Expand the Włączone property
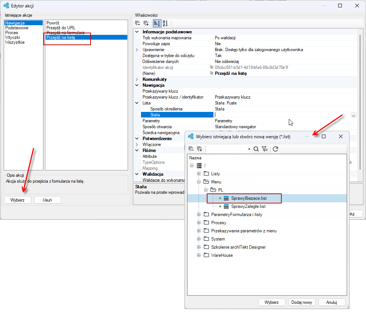The width and height of the screenshot is (366, 312). click(137, 145)
